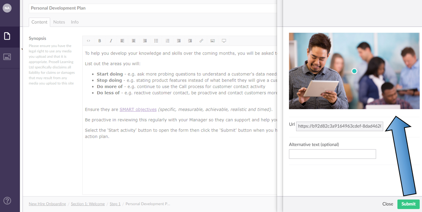Click the NA user avatar
Screen dimensions: 422x212
(7, 8)
